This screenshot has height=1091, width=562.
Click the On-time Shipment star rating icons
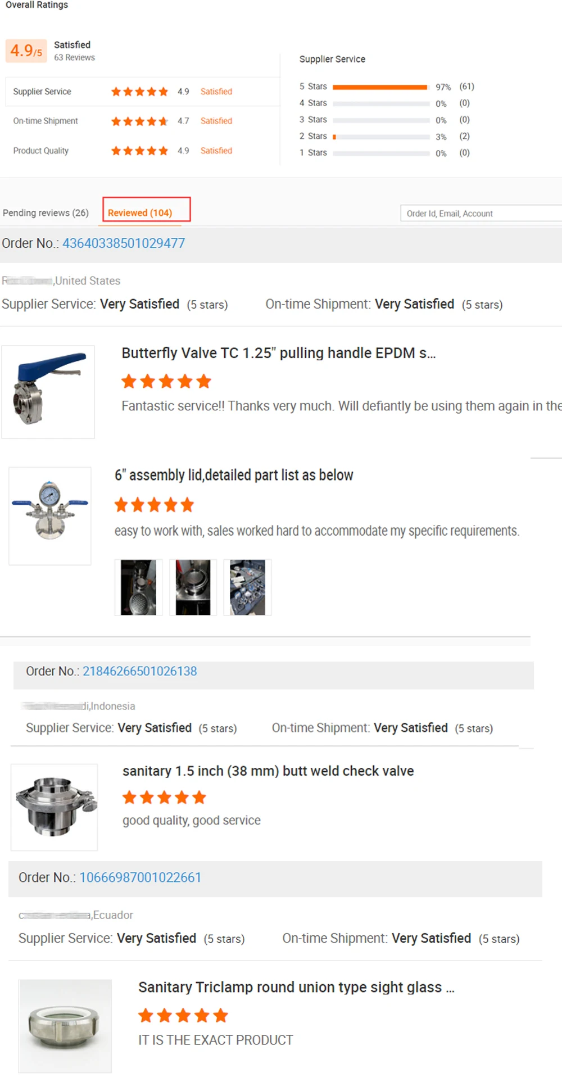(139, 121)
